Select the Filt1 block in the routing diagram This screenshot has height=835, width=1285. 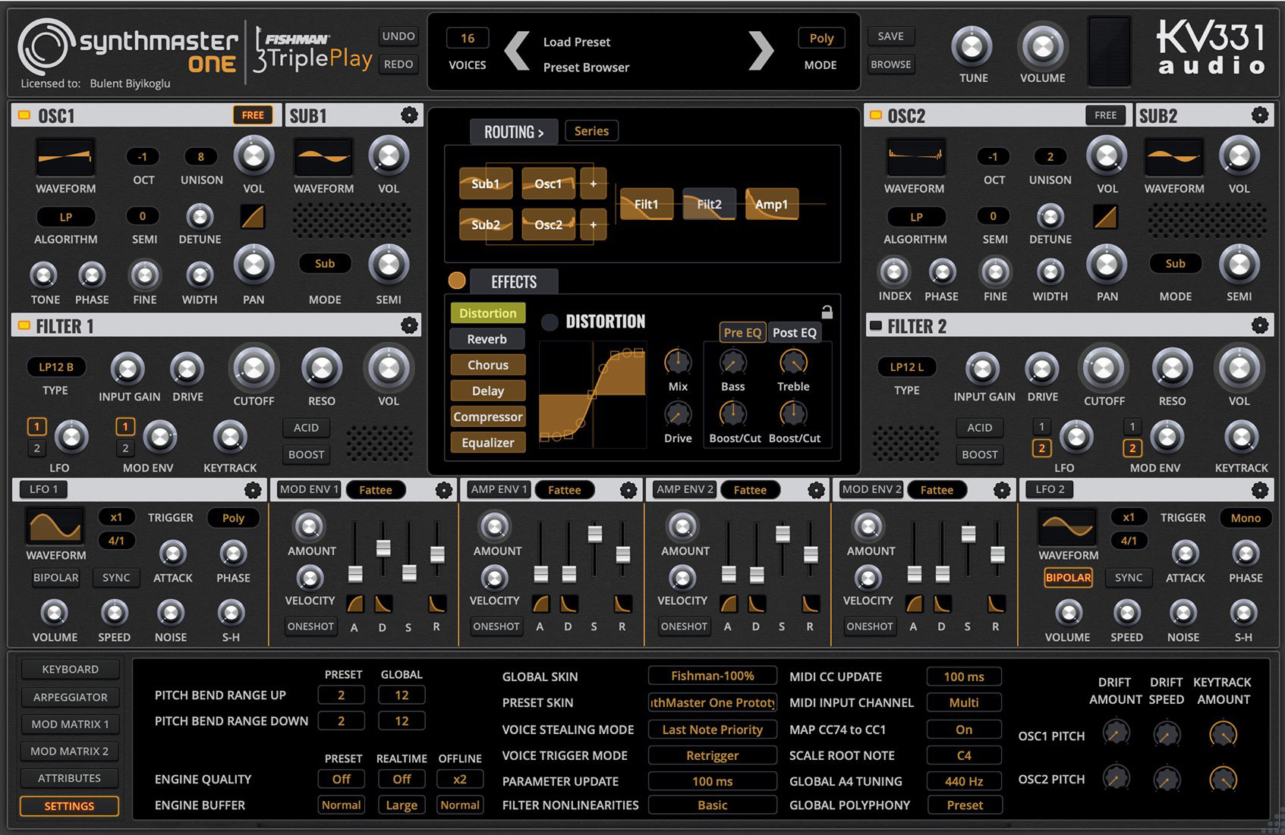[646, 203]
